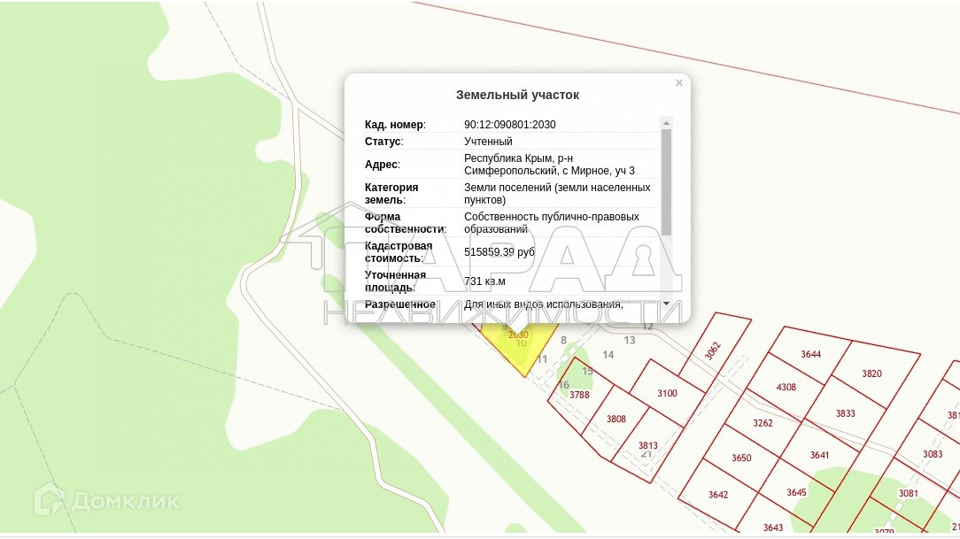Select parcel 3645 on the map
The height and width of the screenshot is (539, 960).
(796, 492)
